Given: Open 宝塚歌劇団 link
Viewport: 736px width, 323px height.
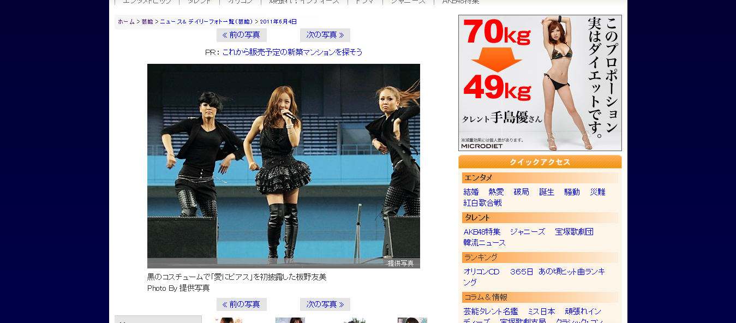Looking at the screenshot, I should click(x=574, y=232).
